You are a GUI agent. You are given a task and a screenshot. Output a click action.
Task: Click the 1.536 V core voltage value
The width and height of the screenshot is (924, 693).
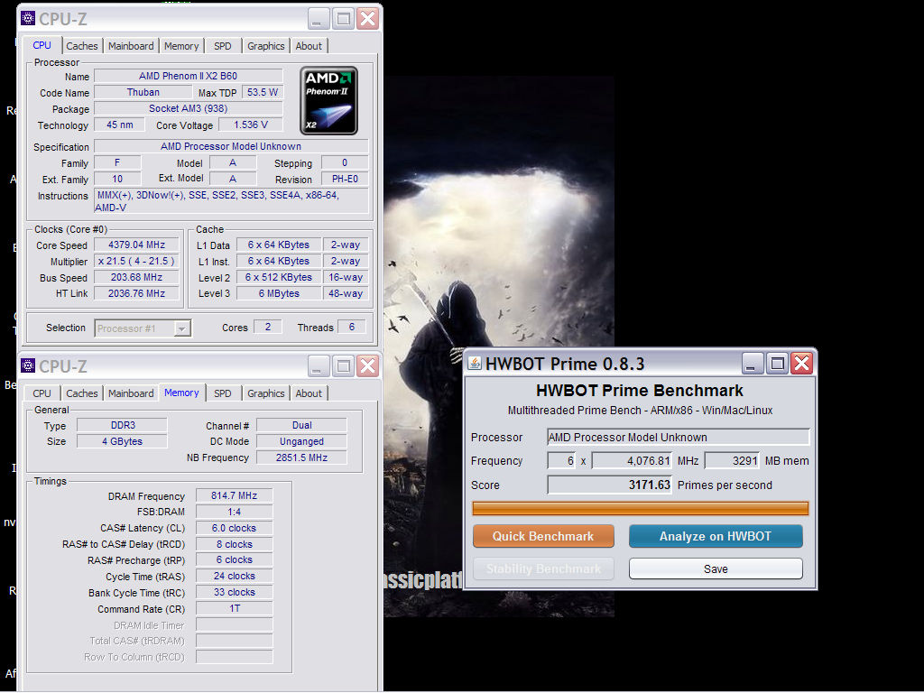[x=251, y=125]
